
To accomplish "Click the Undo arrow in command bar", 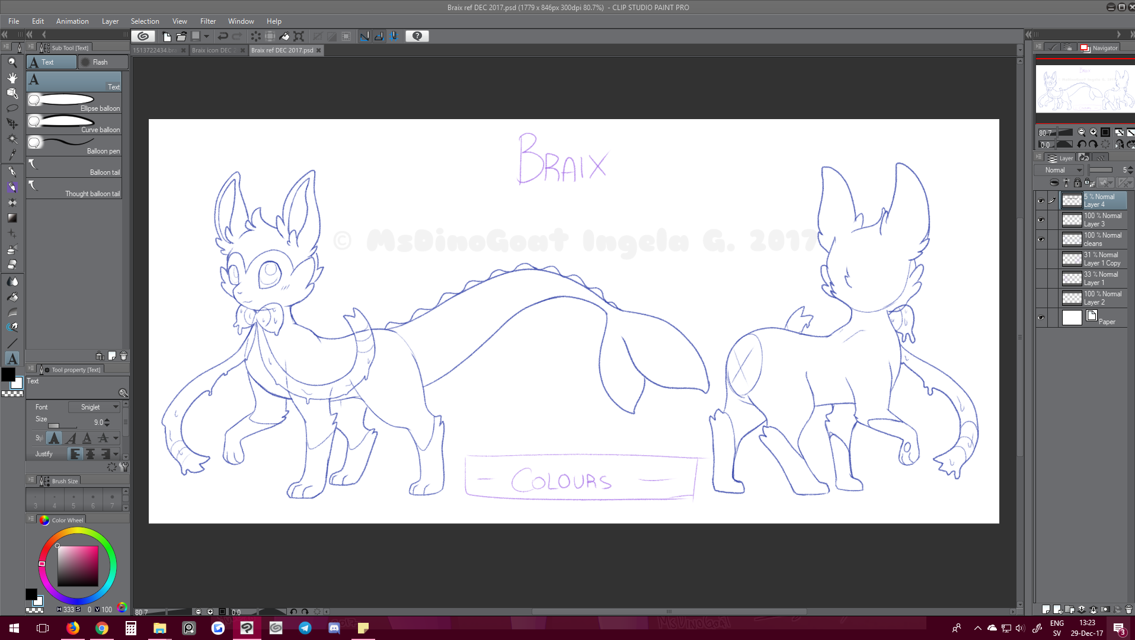I will (x=223, y=36).
